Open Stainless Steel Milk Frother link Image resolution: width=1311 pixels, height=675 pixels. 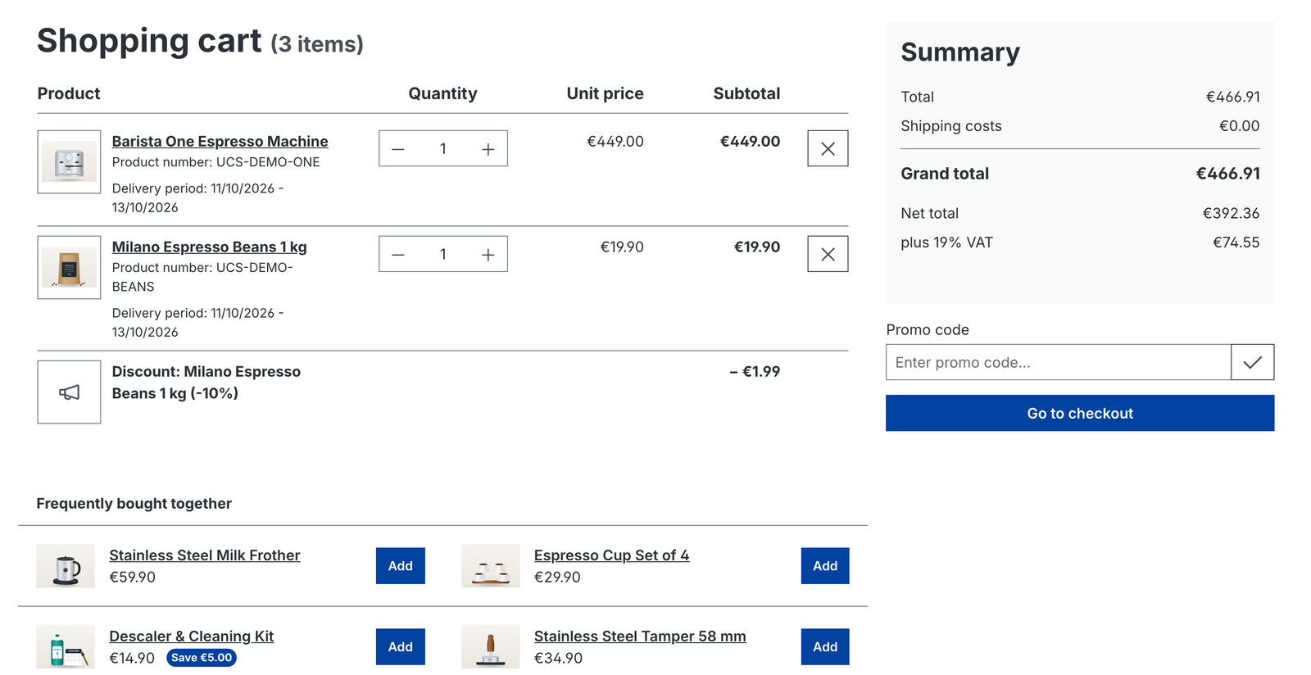pos(205,555)
